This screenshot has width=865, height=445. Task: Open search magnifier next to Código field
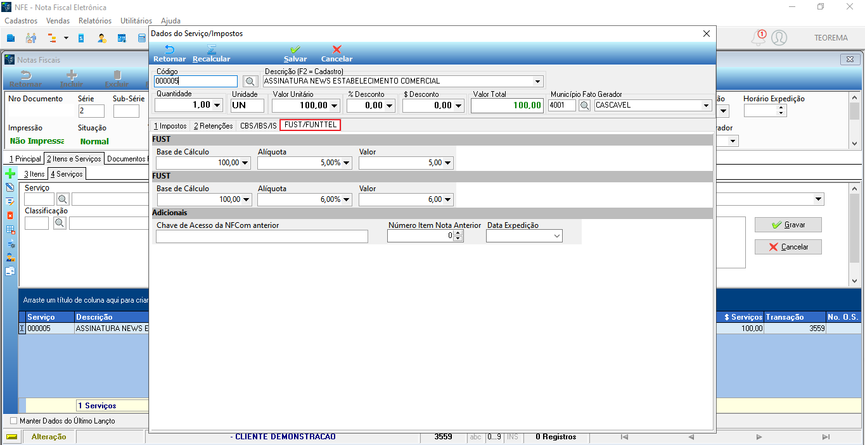(250, 81)
